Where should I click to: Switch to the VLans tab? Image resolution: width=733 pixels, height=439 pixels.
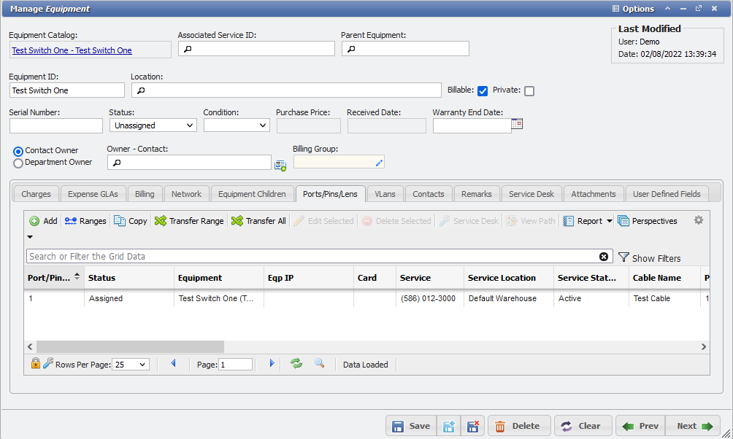(x=385, y=194)
